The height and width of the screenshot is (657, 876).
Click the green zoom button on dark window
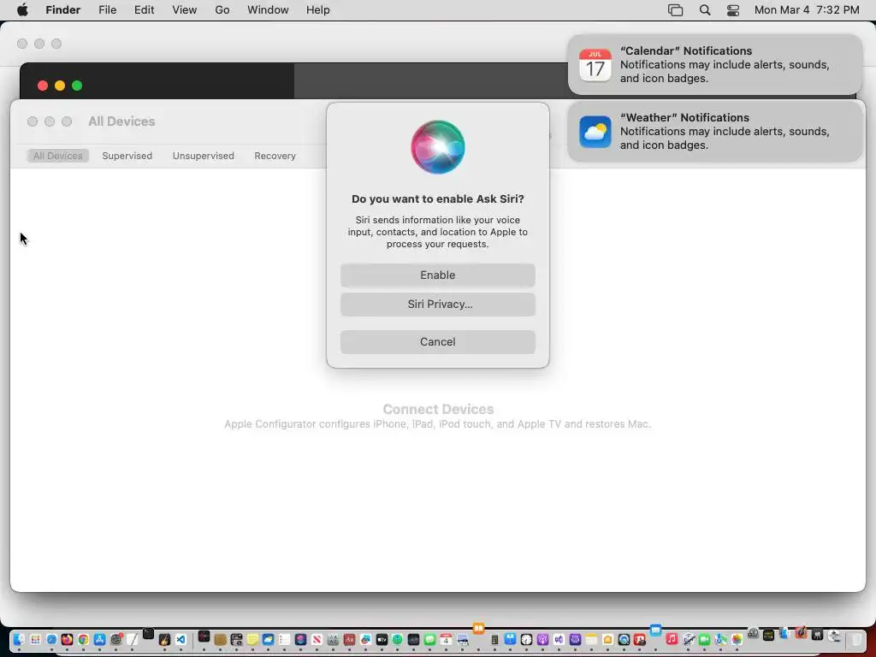(x=77, y=86)
